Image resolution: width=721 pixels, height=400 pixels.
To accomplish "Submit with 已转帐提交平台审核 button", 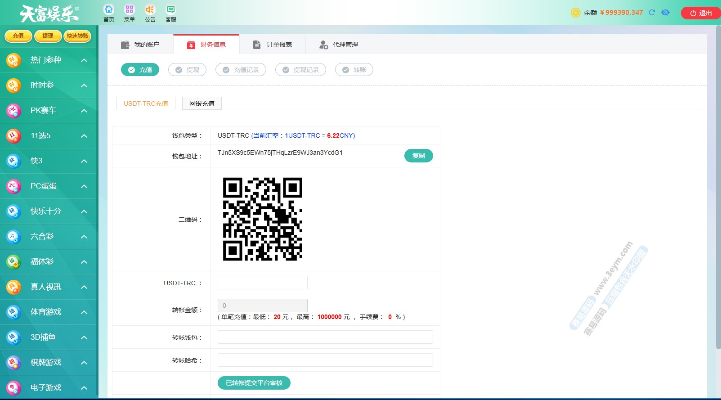I will [254, 383].
